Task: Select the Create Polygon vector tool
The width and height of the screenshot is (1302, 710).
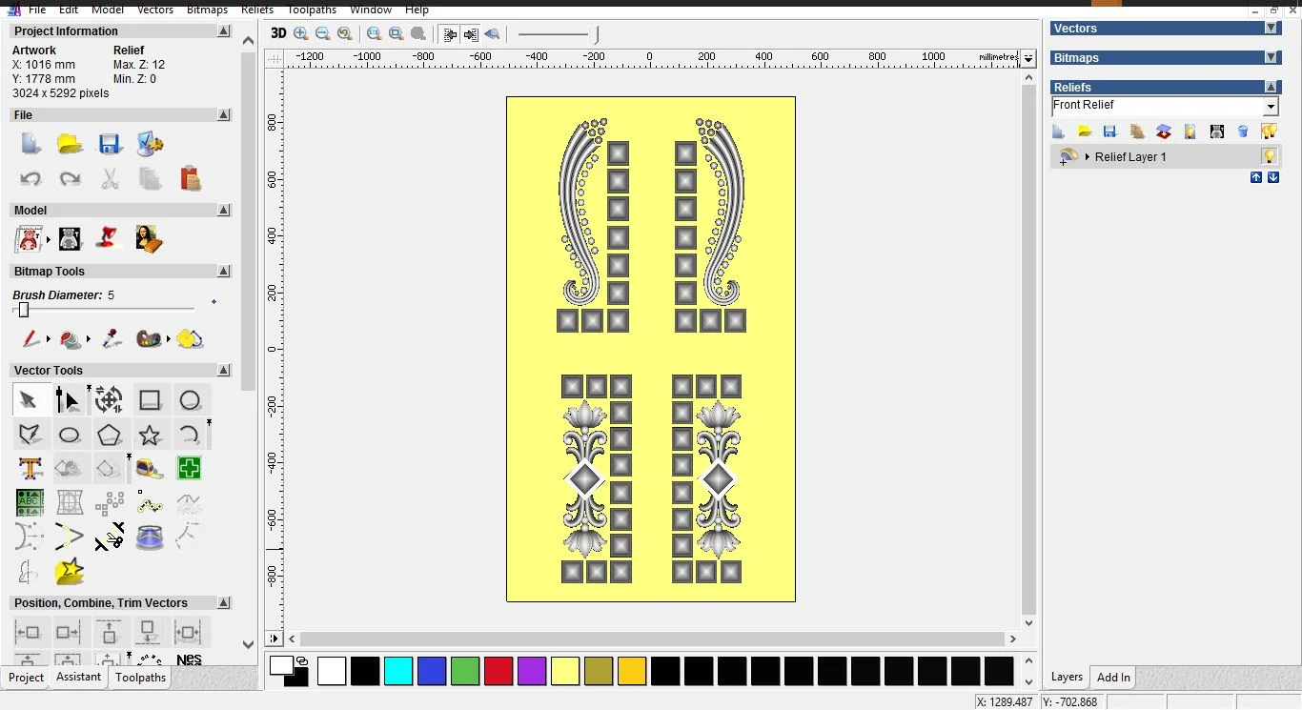Action: click(110, 436)
